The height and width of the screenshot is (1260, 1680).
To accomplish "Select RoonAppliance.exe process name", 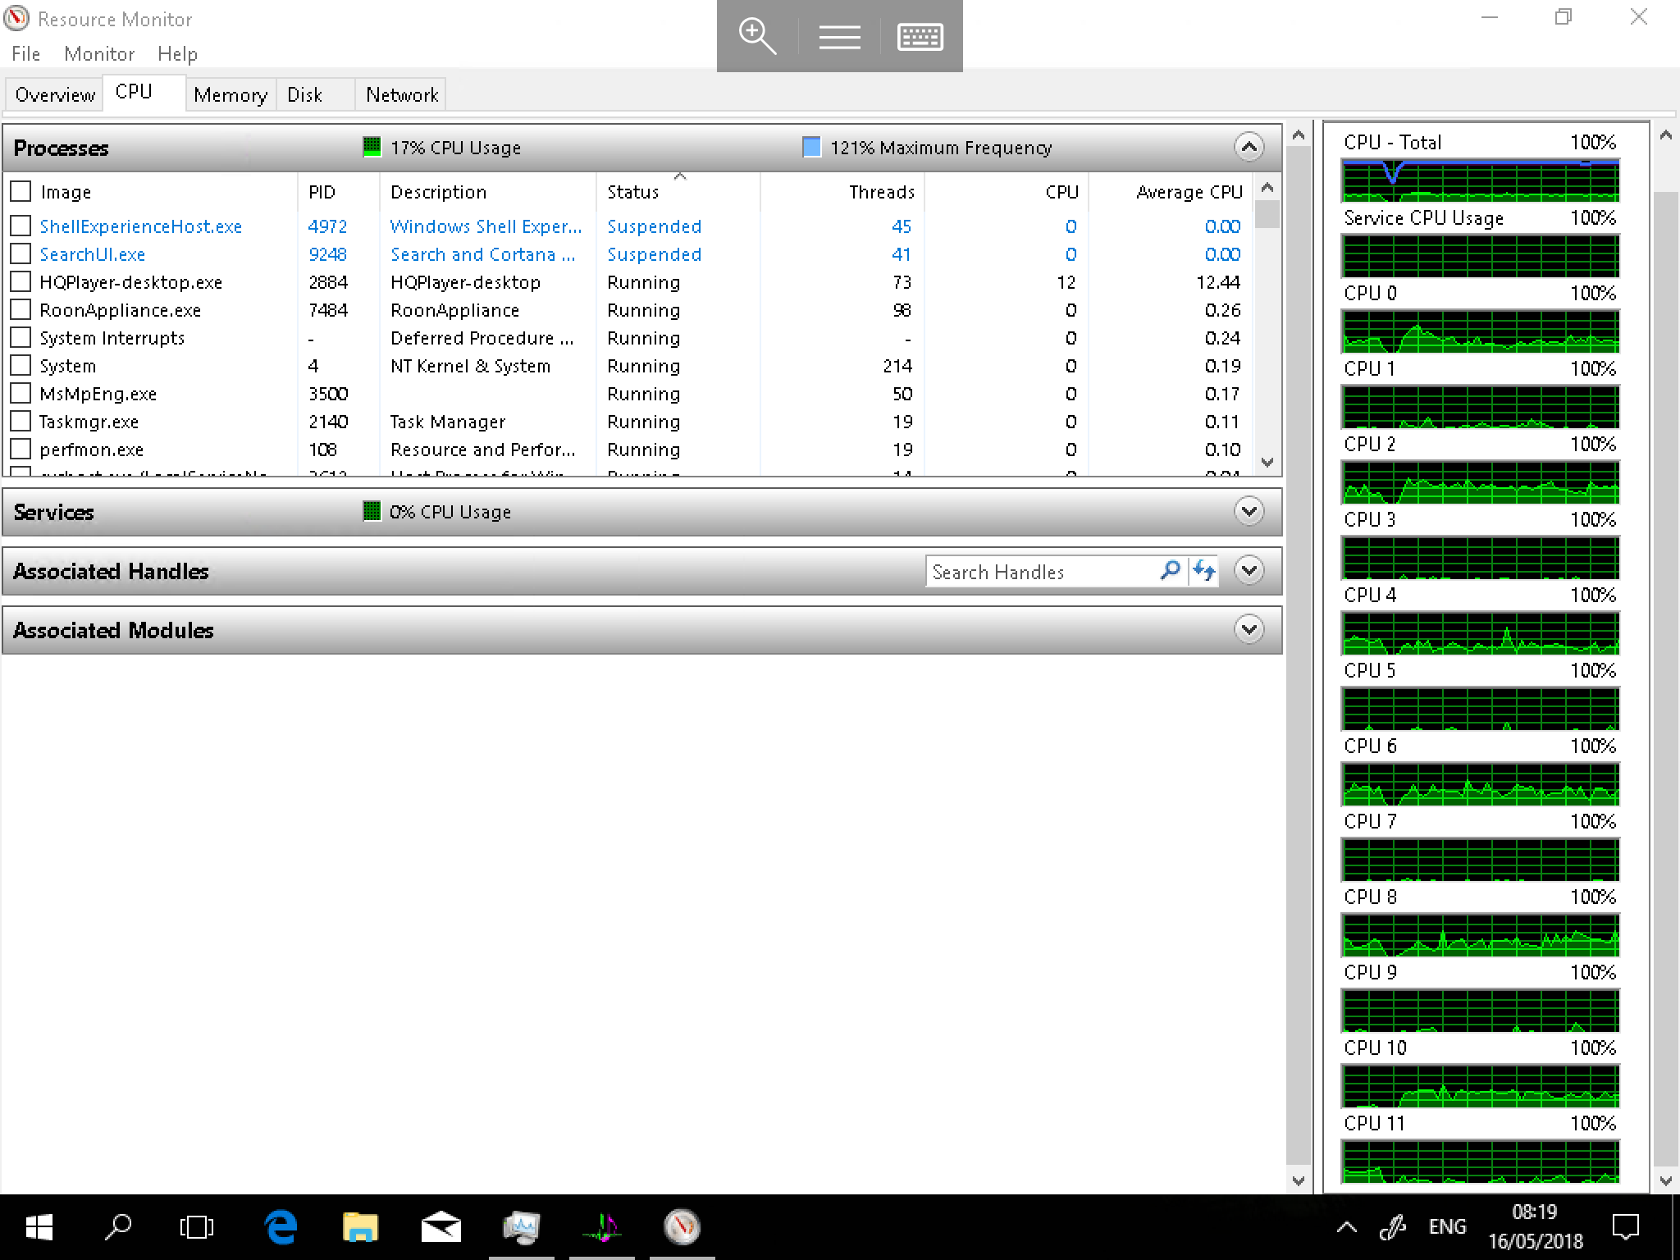I will point(121,310).
